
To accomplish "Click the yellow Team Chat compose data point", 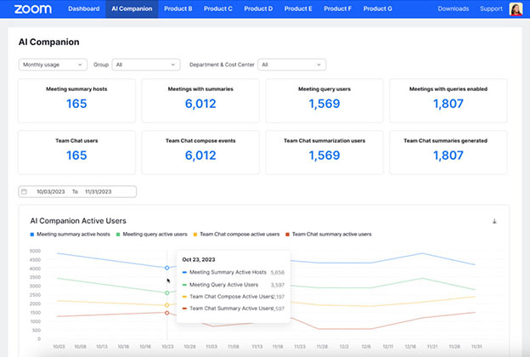I will coord(166,305).
